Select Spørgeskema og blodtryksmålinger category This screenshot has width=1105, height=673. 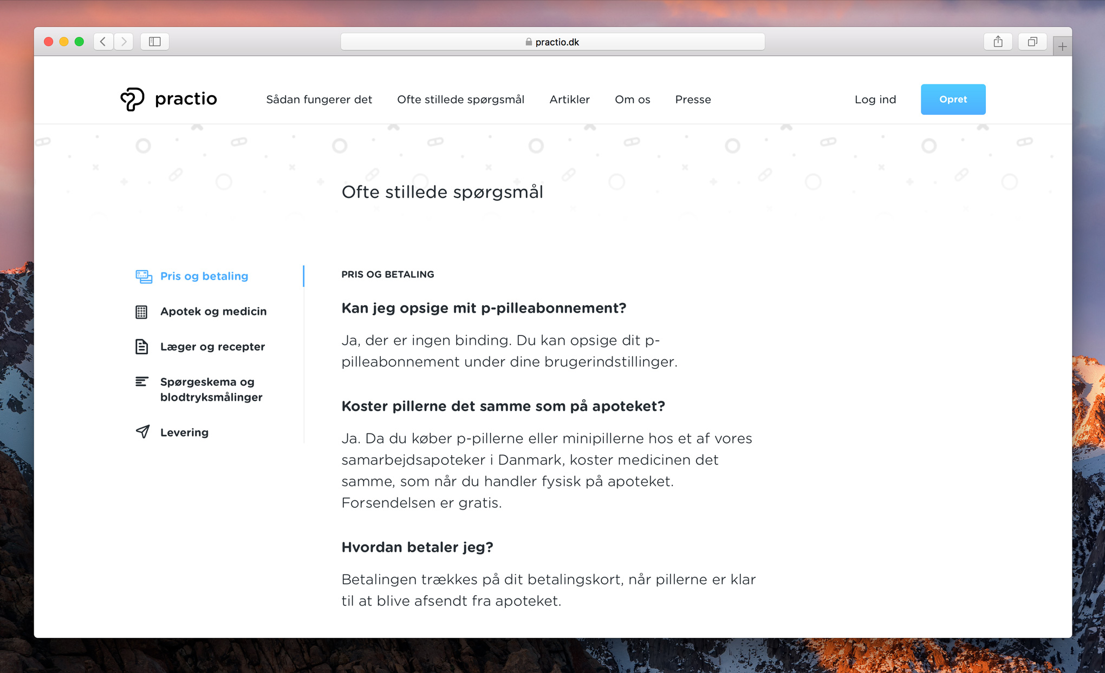click(x=211, y=390)
